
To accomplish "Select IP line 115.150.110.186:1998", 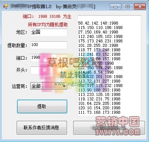I will (x=100, y=28).
